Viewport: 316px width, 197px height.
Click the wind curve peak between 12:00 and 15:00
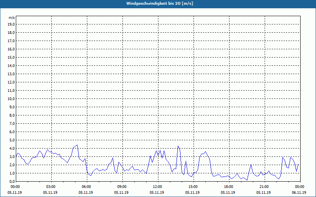178,146
